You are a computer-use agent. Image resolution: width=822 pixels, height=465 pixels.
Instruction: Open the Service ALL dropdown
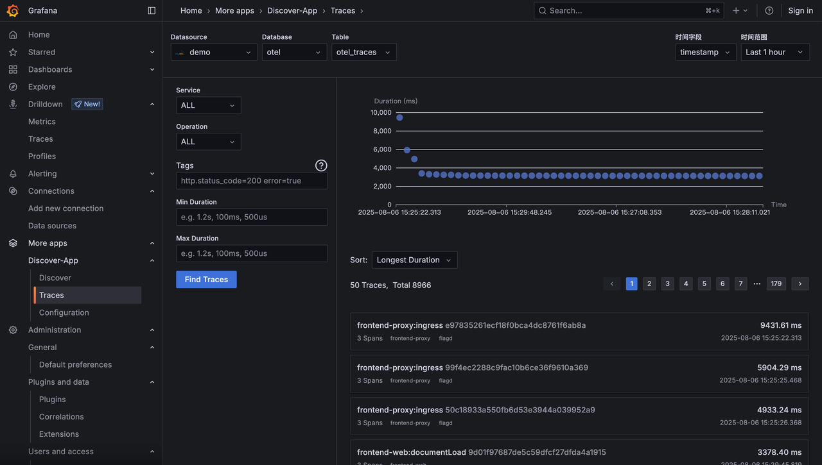point(209,105)
